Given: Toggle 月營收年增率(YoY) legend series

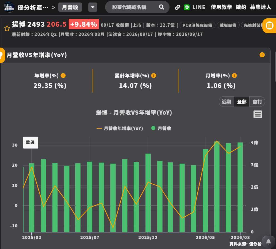Looking at the screenshot, I should point(120,128).
